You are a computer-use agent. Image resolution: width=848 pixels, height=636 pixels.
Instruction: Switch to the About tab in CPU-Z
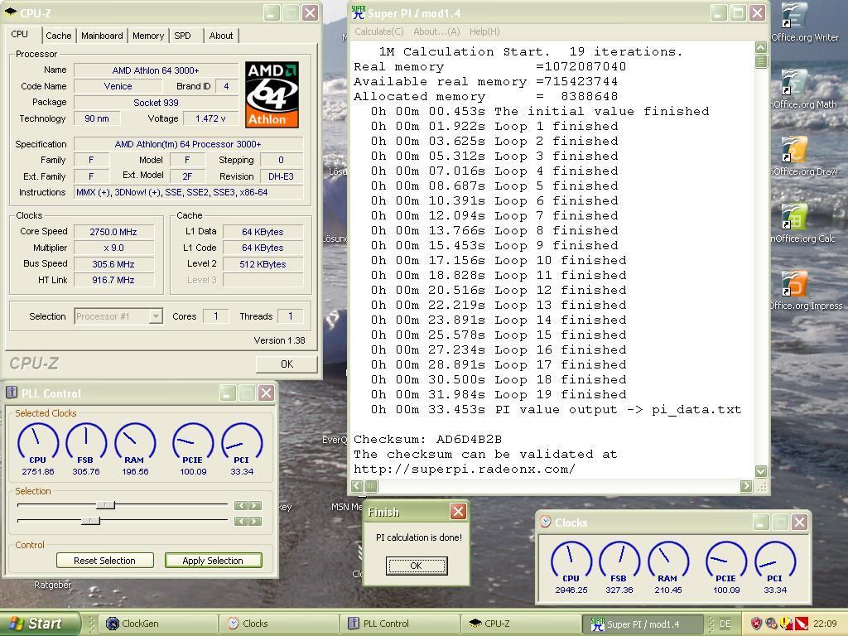pyautogui.click(x=220, y=36)
